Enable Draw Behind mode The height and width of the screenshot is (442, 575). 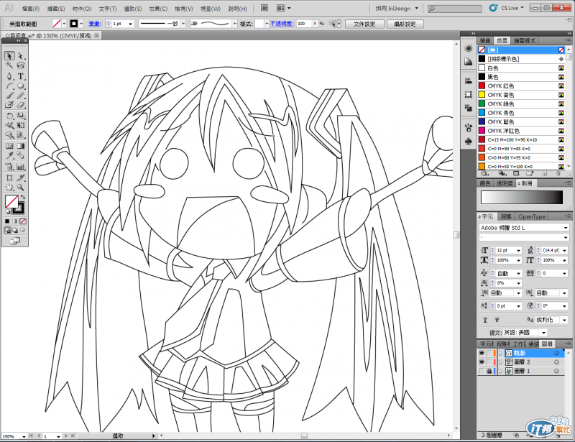(15, 231)
